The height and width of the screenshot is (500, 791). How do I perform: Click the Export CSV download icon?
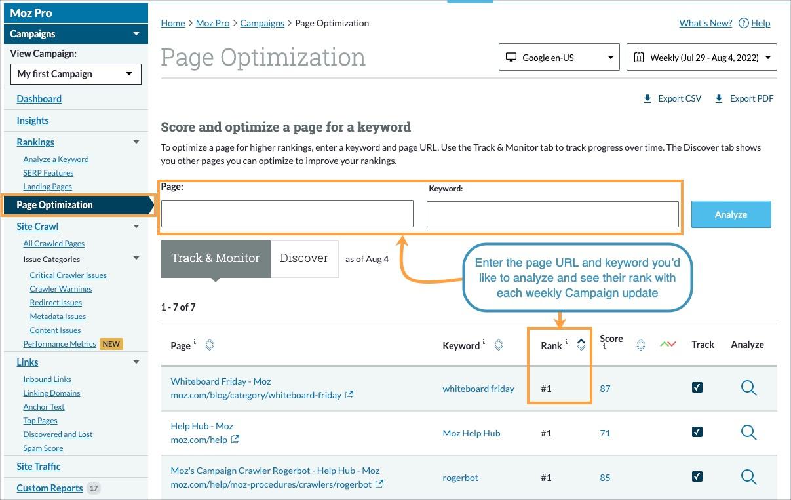(x=647, y=98)
